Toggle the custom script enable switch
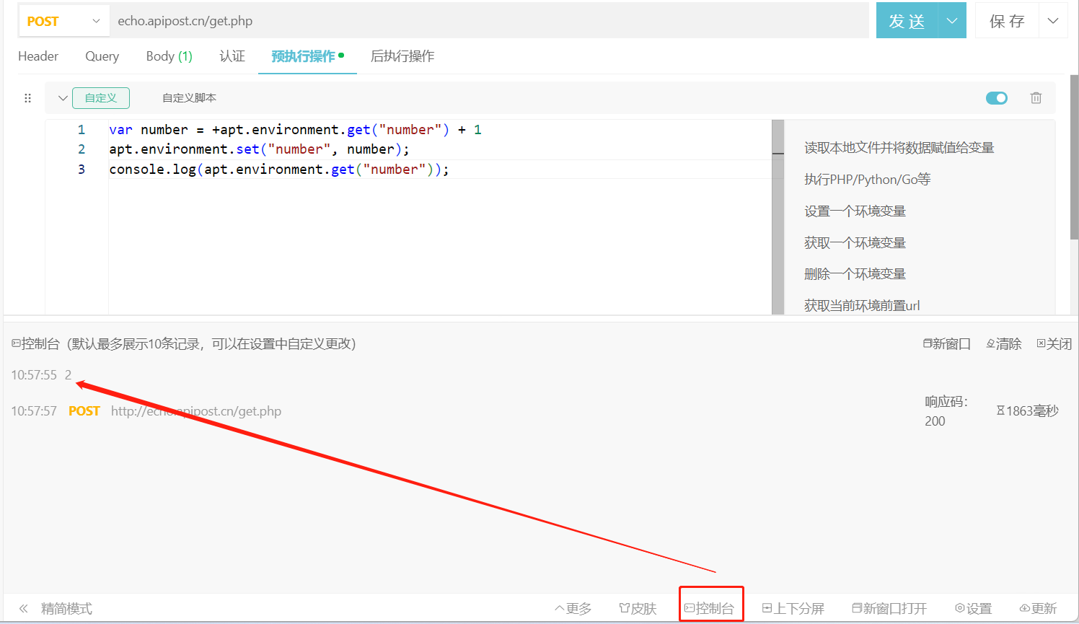Screen dimensions: 1079x624 (x=997, y=98)
